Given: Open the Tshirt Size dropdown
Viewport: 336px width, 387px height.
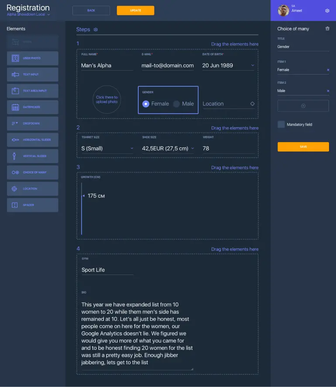Looking at the screenshot, I should [132, 149].
